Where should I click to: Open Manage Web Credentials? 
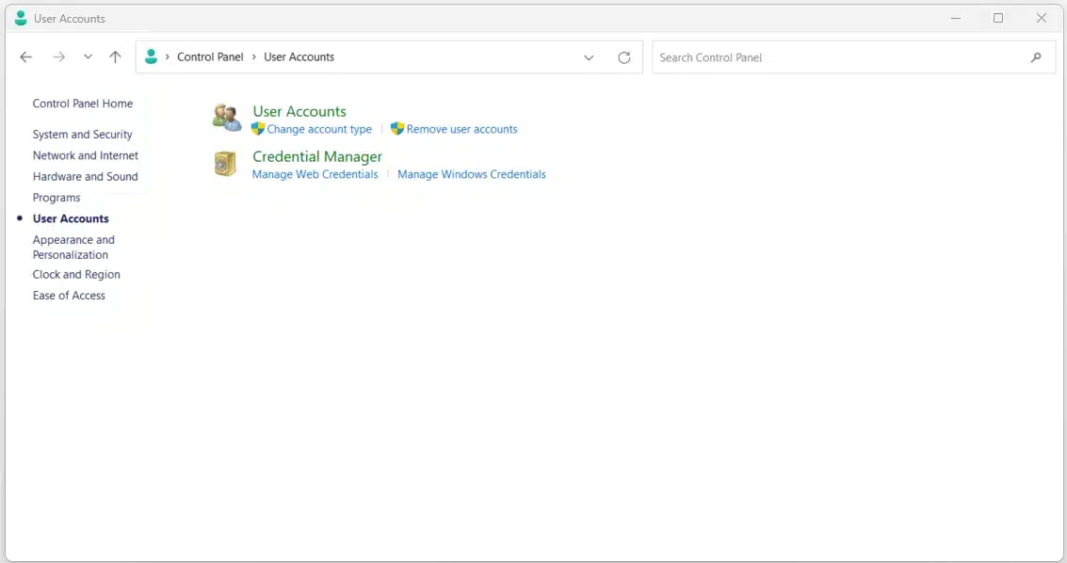tap(315, 174)
